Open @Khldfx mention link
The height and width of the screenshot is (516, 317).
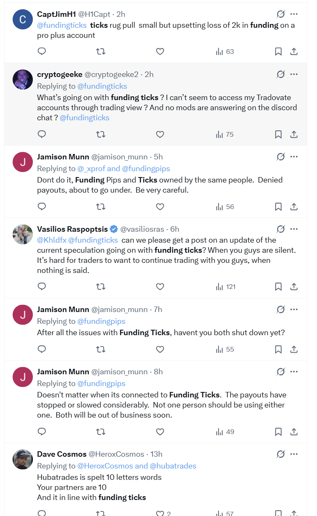(52, 240)
